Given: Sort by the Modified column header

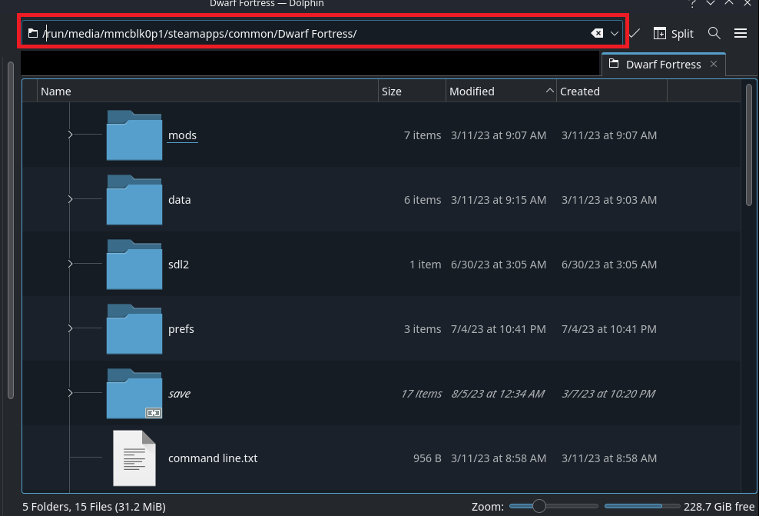Looking at the screenshot, I should coord(501,91).
